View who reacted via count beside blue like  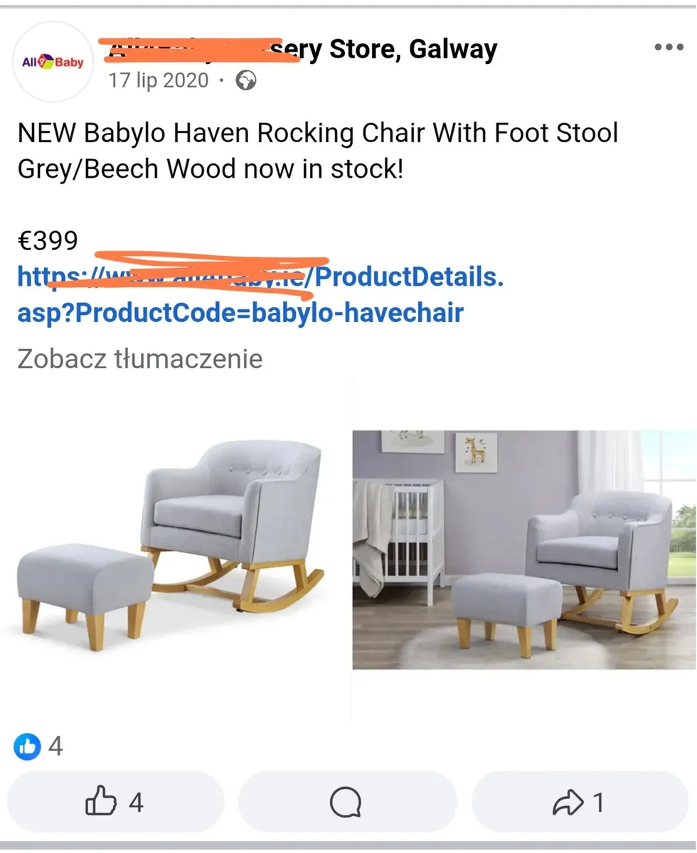(x=55, y=746)
